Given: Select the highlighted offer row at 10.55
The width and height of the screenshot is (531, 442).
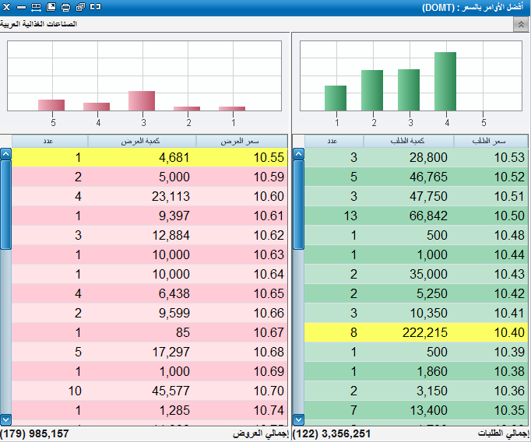Looking at the screenshot, I should coord(149,158).
